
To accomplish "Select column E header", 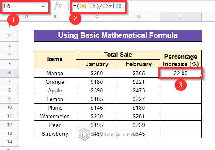I will pyautogui.click(x=180, y=16).
